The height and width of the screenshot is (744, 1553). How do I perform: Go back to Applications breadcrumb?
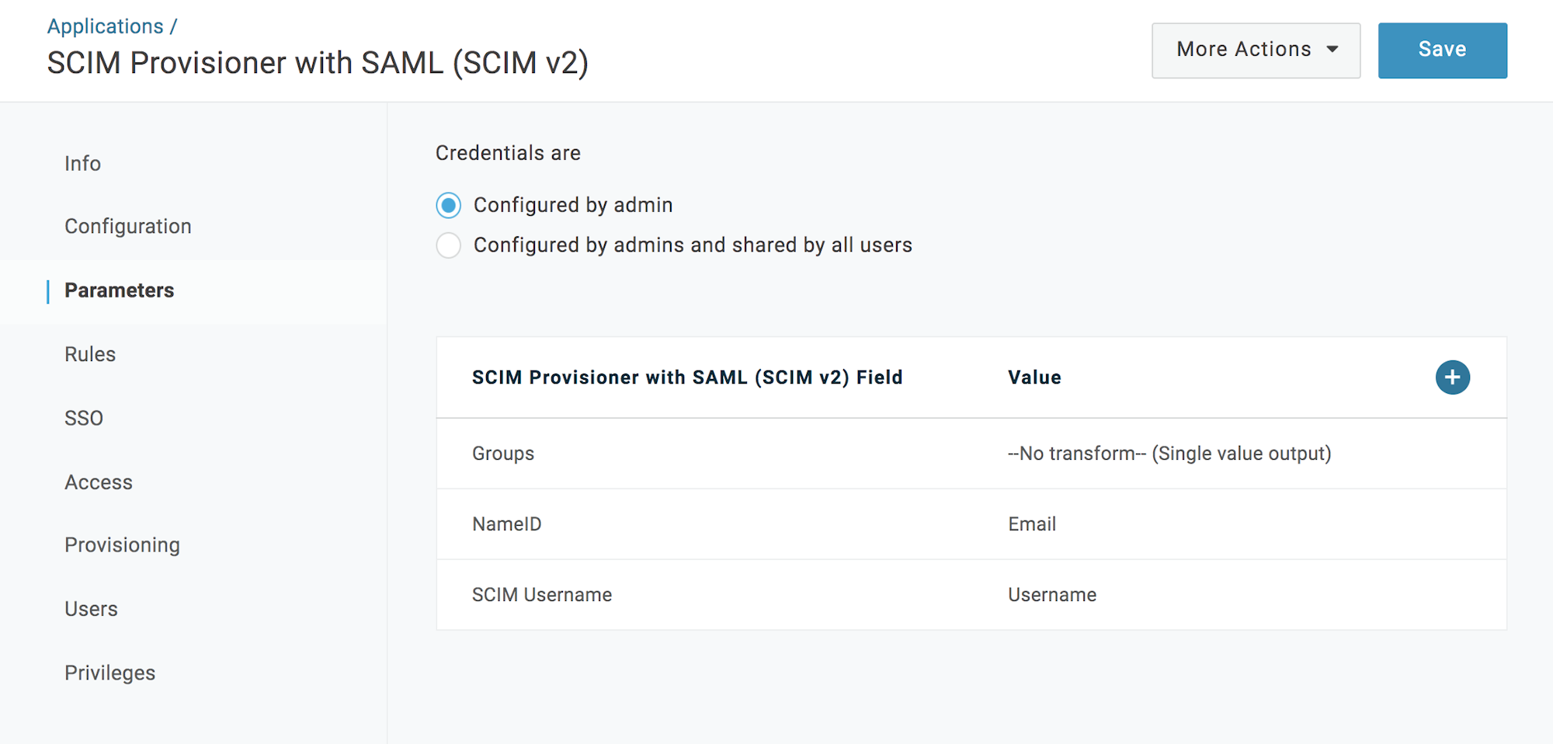(x=105, y=26)
